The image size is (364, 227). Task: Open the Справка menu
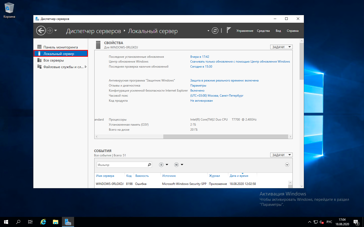click(292, 31)
